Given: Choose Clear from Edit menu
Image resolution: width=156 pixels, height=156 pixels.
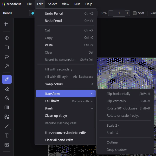Looking at the screenshot, I should [x=66, y=53].
